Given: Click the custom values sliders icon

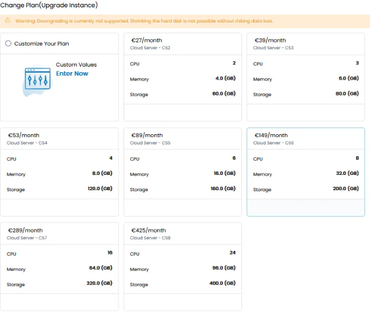Looking at the screenshot, I should click(38, 80).
